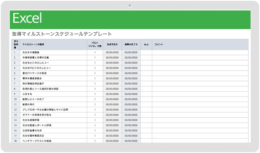Click the コメント column header

click(200, 45)
